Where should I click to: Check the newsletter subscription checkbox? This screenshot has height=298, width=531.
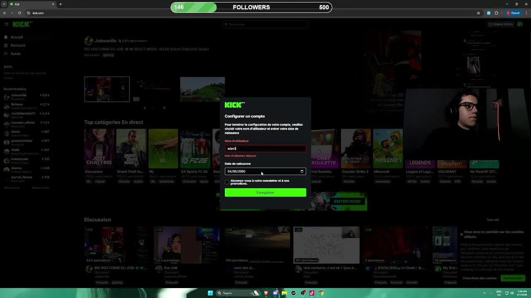tap(227, 182)
